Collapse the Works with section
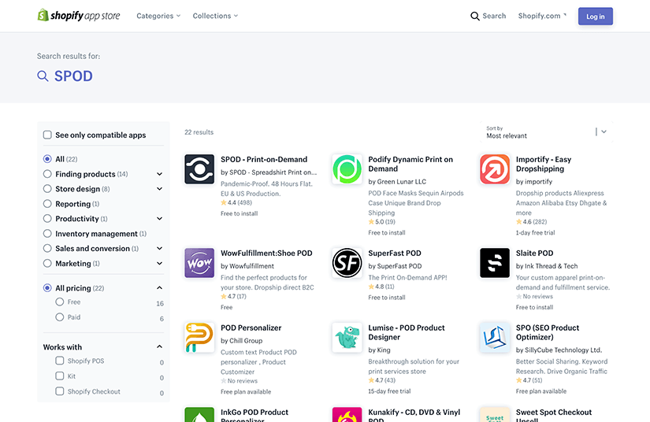This screenshot has width=650, height=422. click(x=159, y=347)
